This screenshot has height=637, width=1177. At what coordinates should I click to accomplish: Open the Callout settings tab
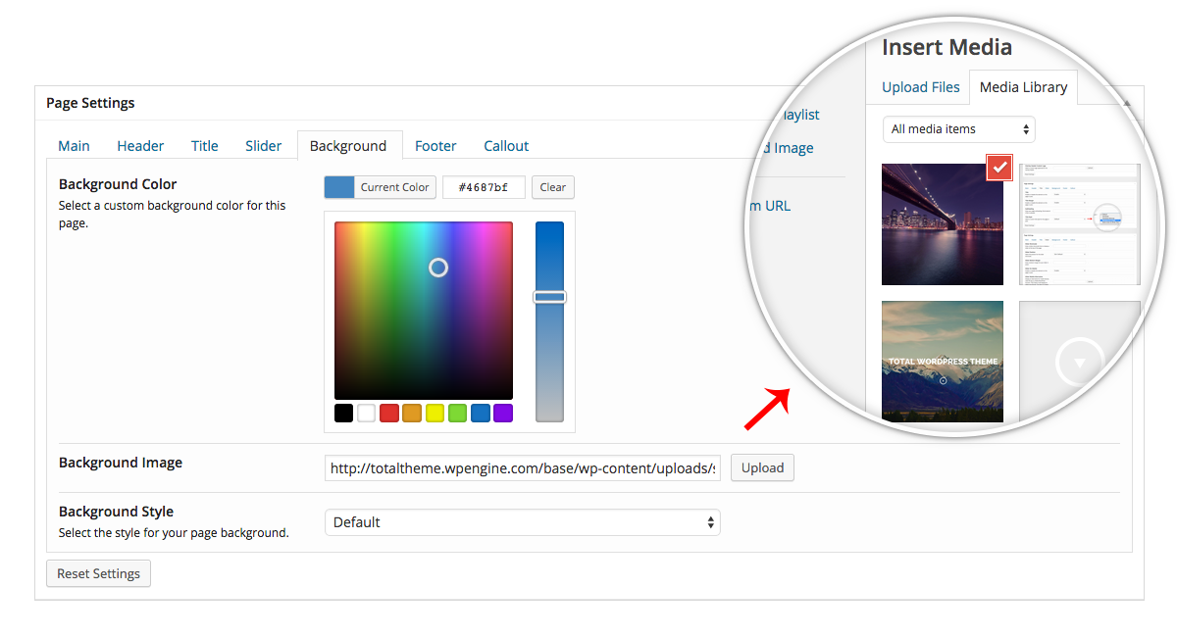506,146
